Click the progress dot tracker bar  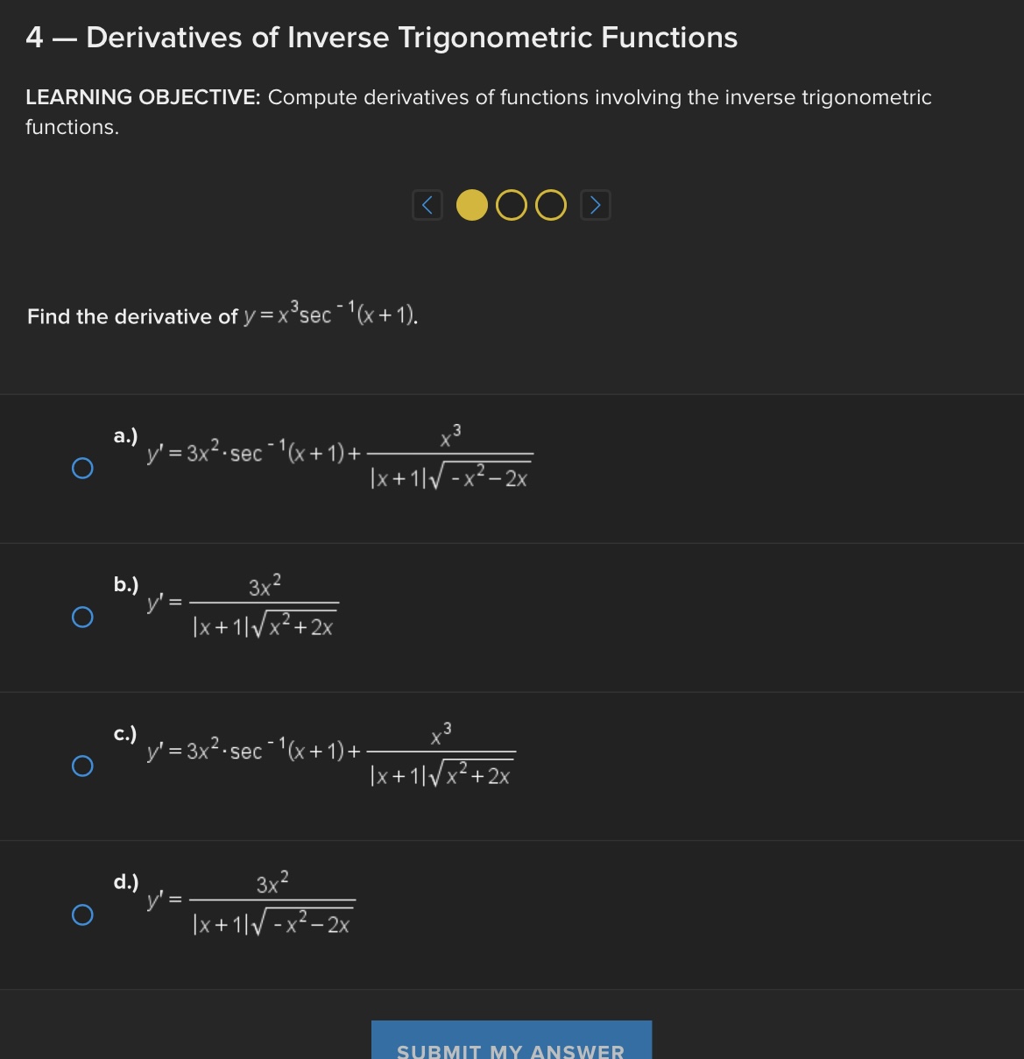512,204
